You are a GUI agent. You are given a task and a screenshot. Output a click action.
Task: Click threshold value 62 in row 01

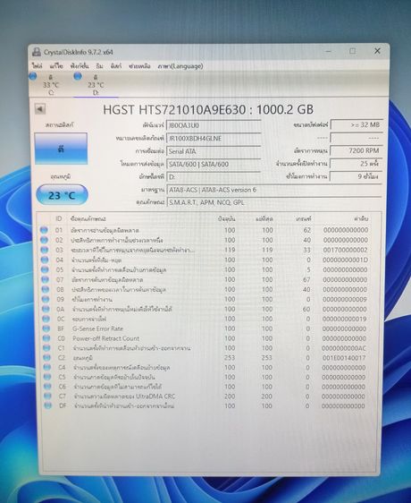pyautogui.click(x=306, y=230)
